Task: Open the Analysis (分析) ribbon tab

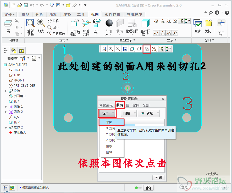Action: tap(39, 14)
